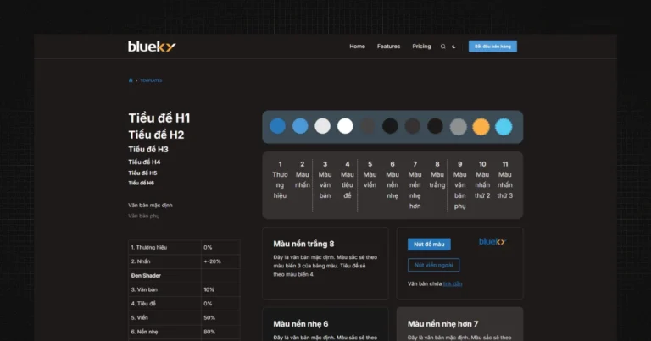Click legend column '1 Thương hiệu'

(x=280, y=180)
